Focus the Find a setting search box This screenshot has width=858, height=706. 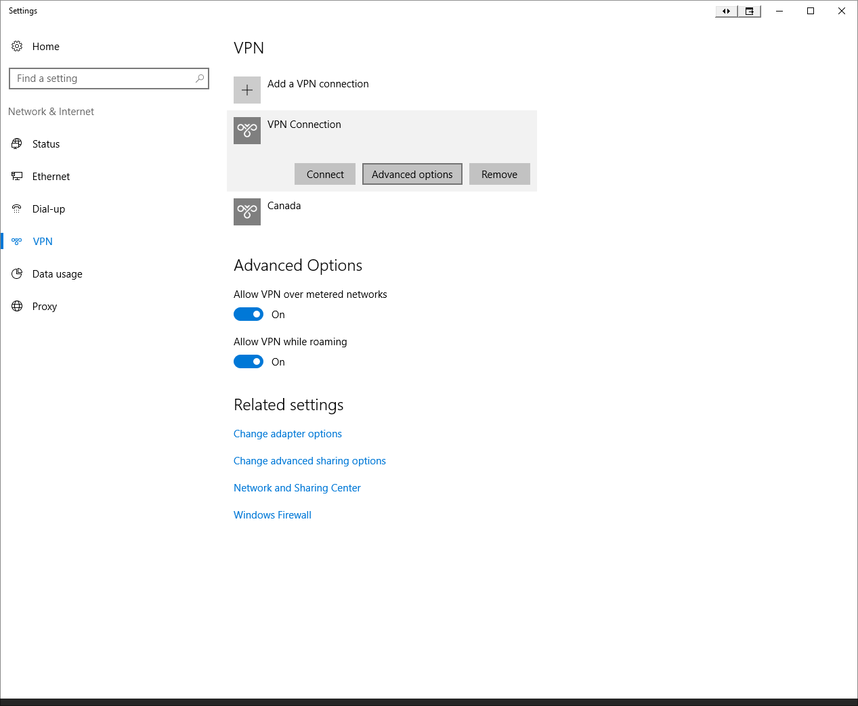click(x=109, y=79)
